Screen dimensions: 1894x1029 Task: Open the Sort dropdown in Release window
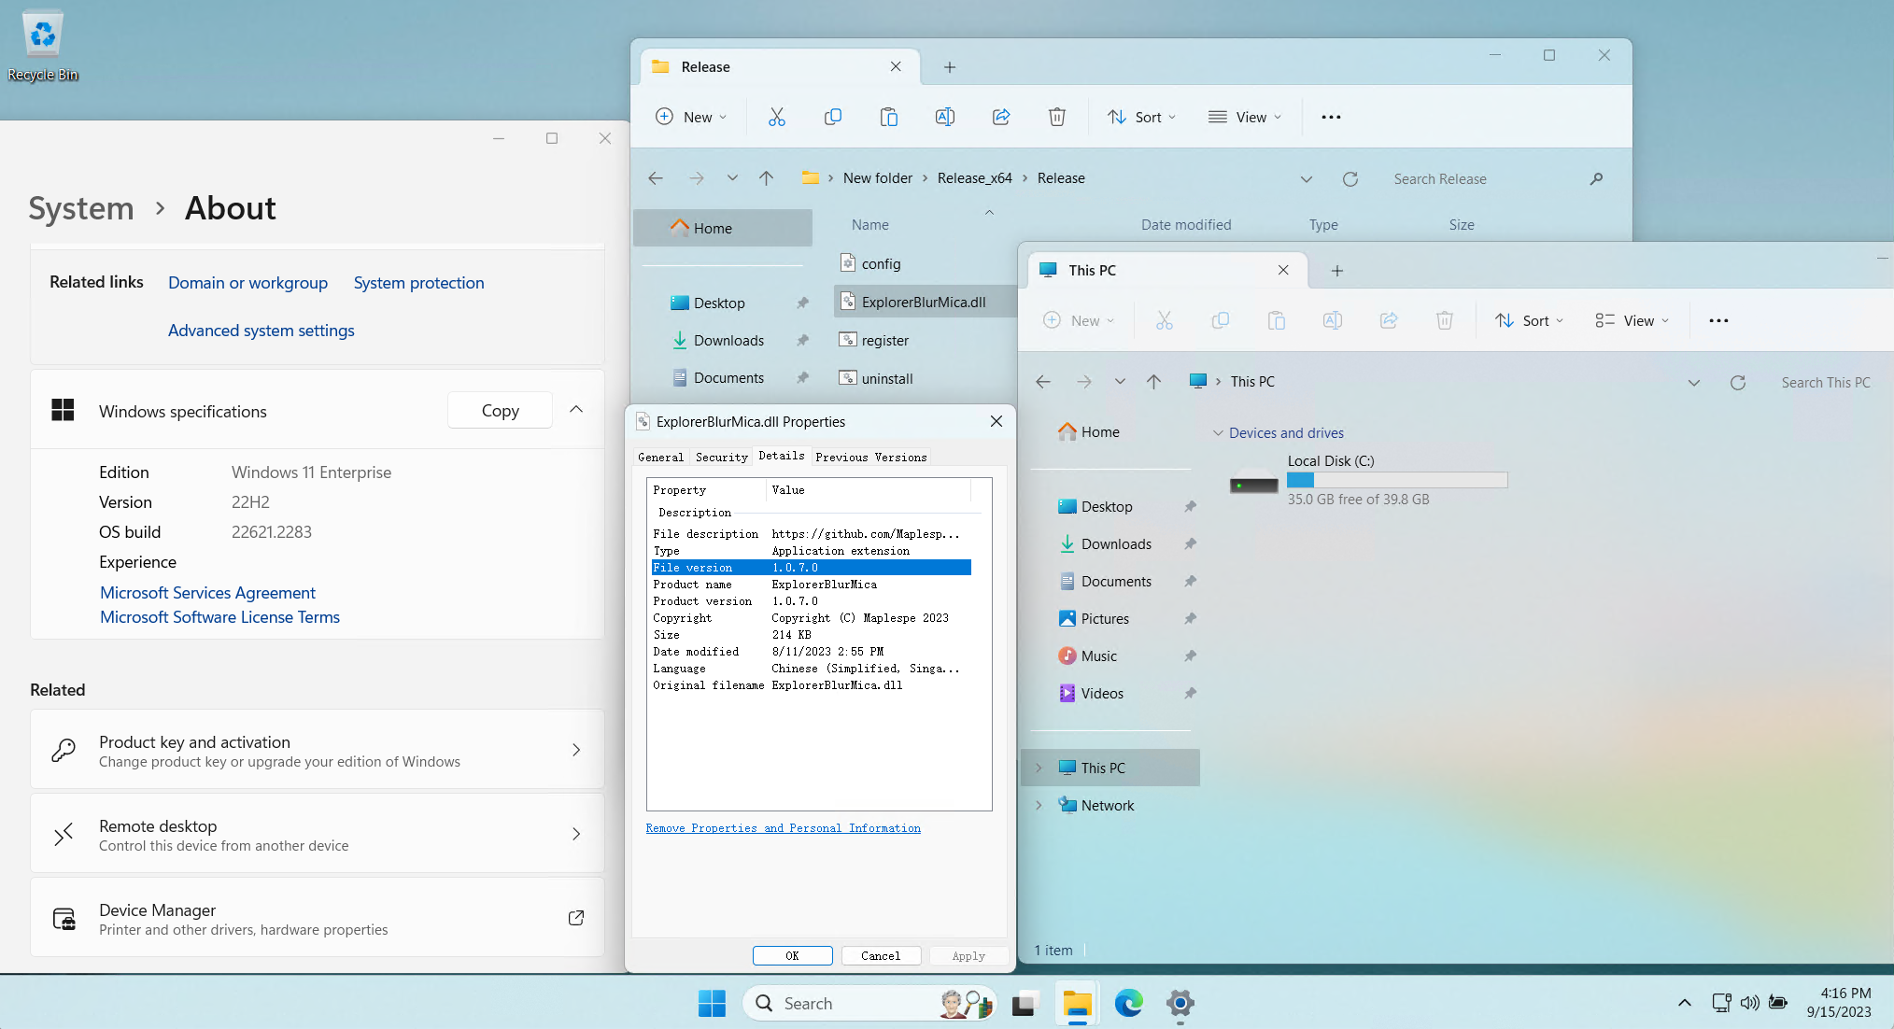1141,117
